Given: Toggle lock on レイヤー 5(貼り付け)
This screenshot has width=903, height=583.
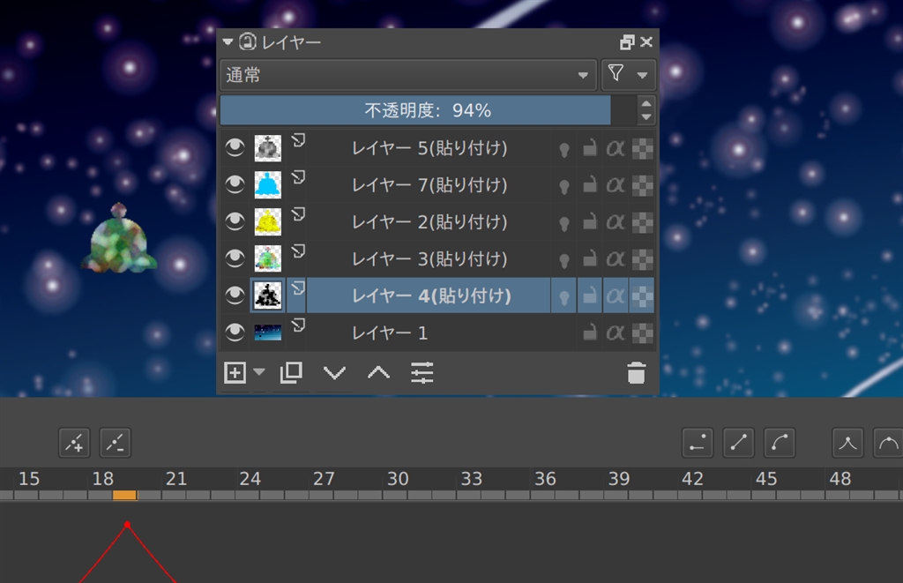Looking at the screenshot, I should [590, 149].
